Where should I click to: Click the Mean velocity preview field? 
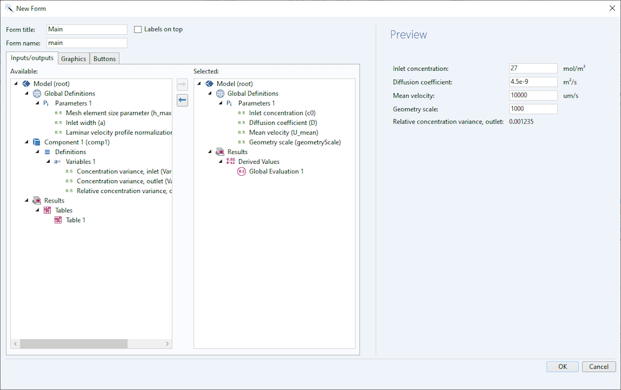[x=533, y=96]
